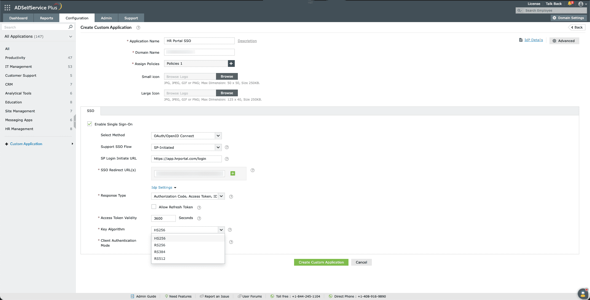Click the Report an Issue icon
Screen dimensions: 590x300
coord(202,296)
